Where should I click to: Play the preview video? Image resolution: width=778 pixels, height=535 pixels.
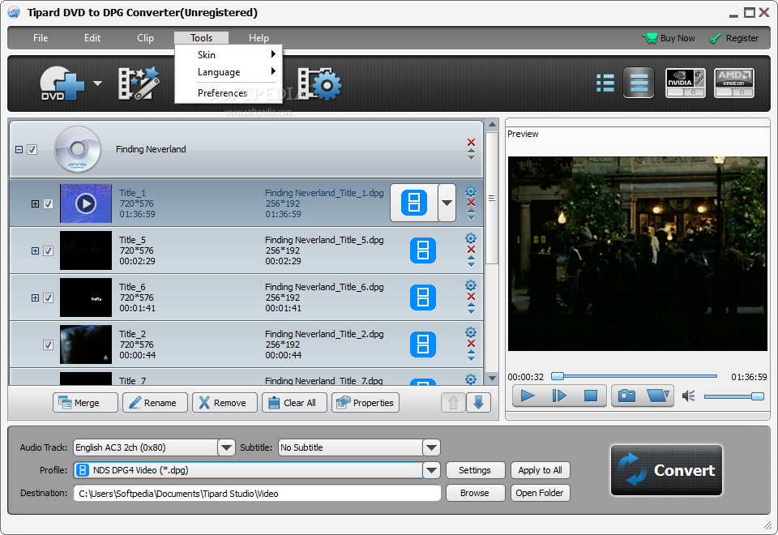[528, 396]
